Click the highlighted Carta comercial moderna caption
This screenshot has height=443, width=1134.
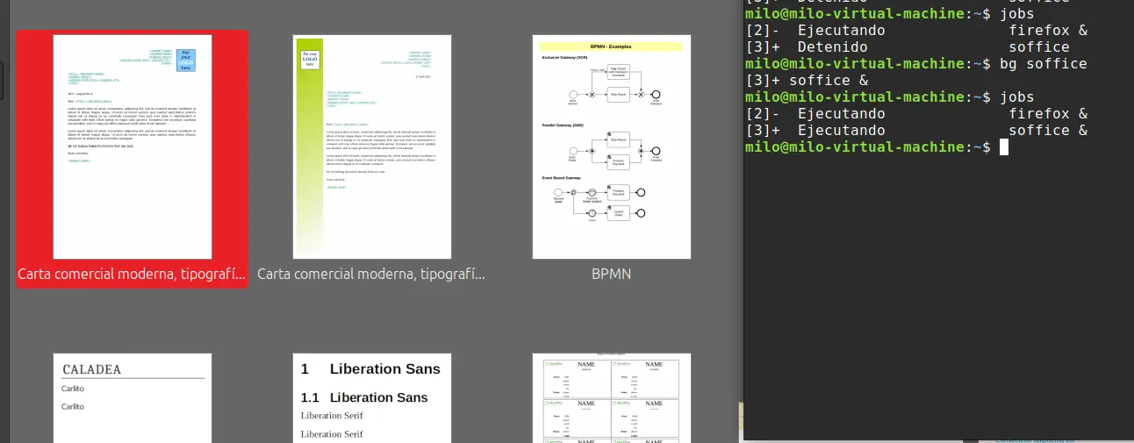(133, 274)
